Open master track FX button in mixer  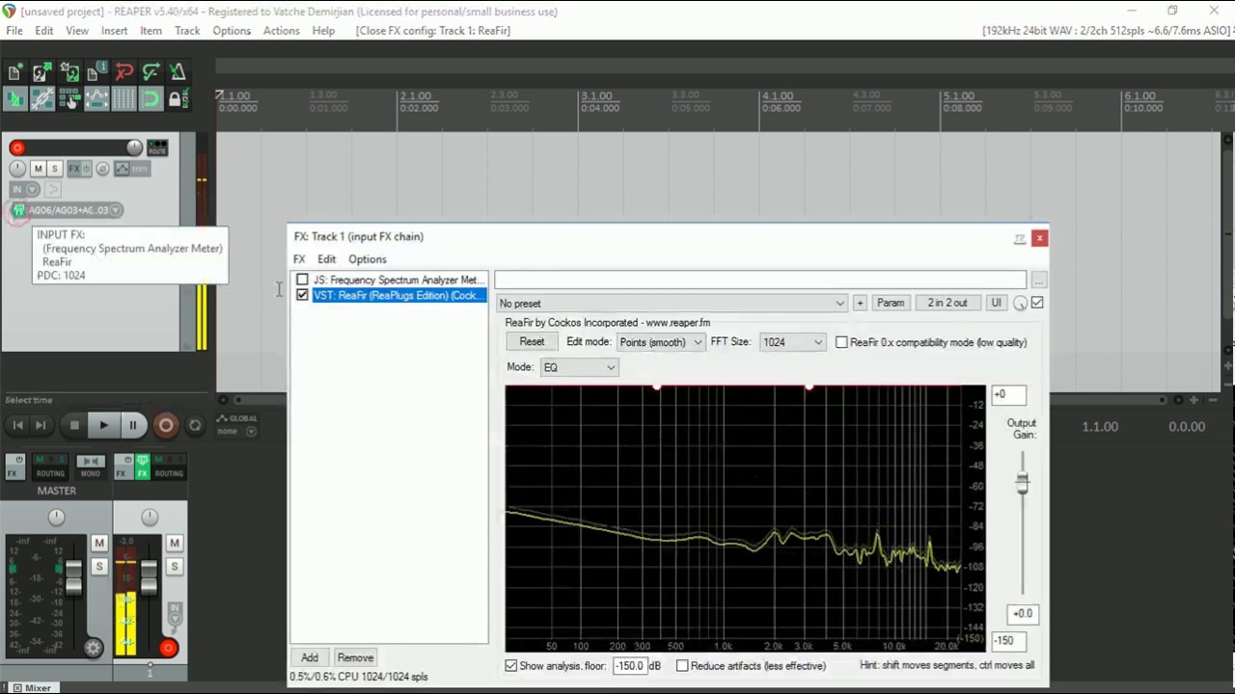[x=15, y=467]
